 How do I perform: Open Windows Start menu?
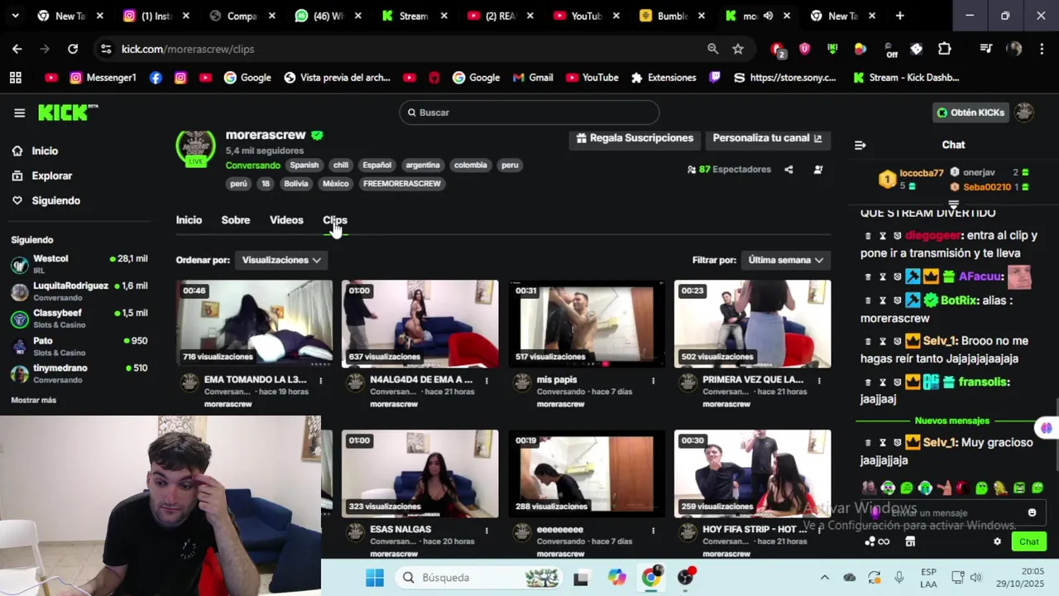tap(374, 578)
